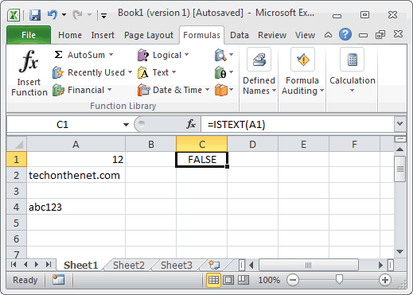Click vertical scrollbar down arrow
This screenshot has height=295, width=413.
399,251
